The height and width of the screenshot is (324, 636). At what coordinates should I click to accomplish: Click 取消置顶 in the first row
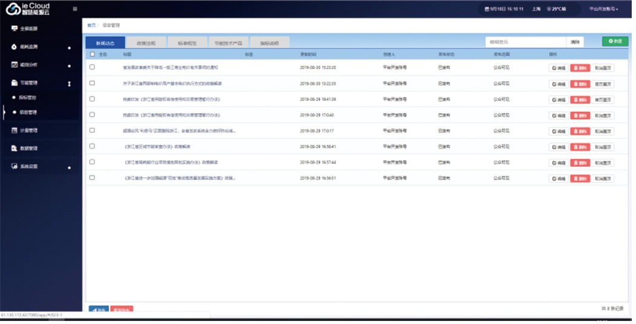point(603,68)
